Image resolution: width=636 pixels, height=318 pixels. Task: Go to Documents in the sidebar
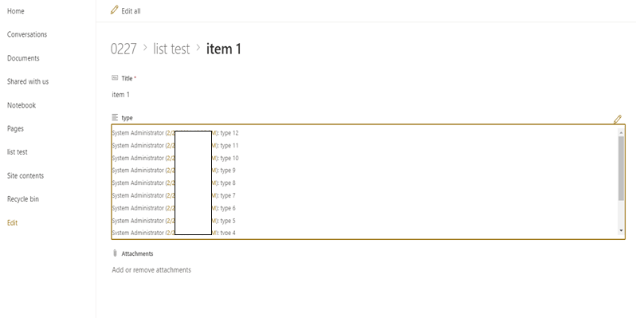[x=23, y=58]
